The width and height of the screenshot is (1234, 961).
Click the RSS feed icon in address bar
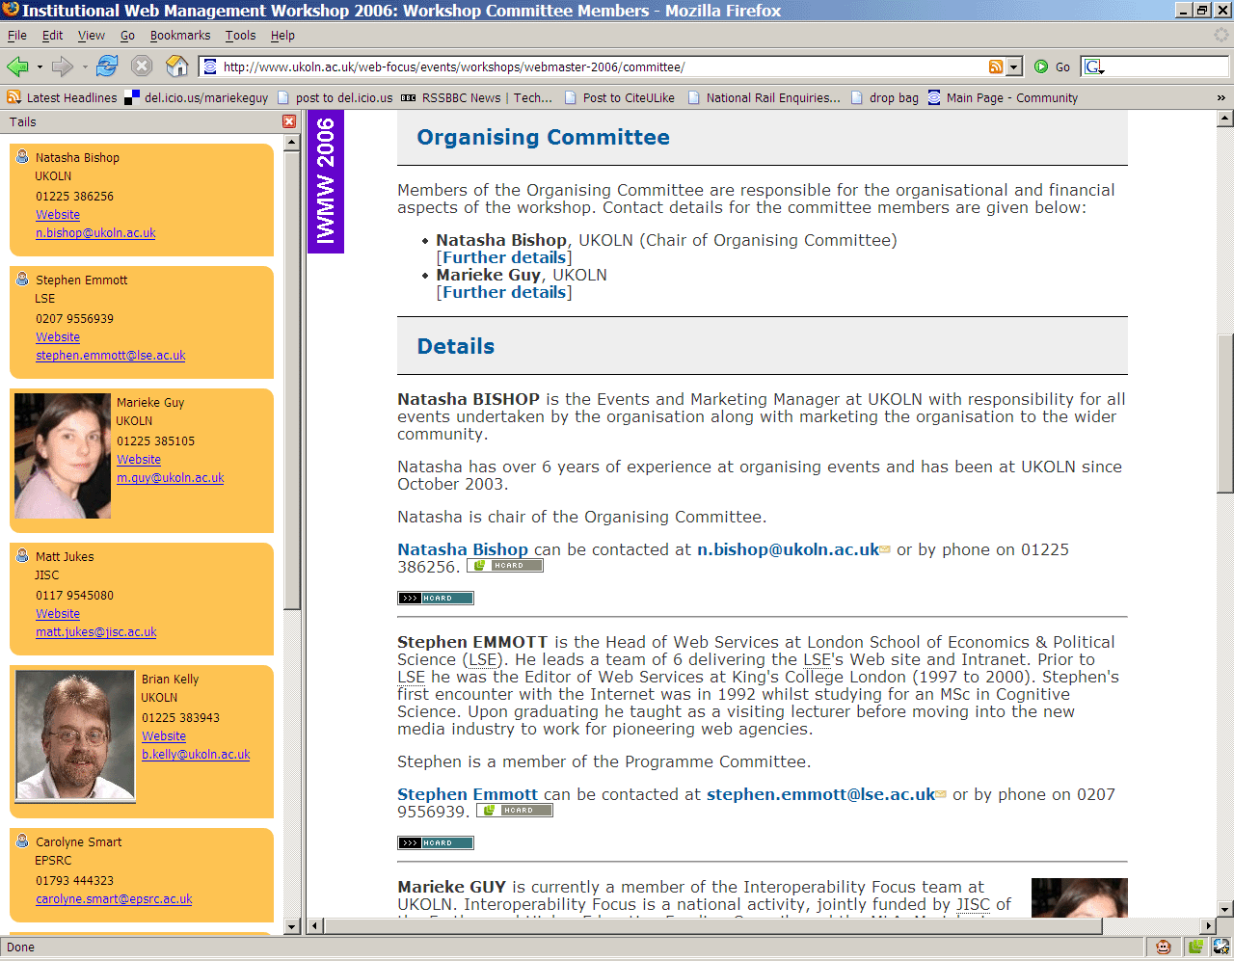(996, 67)
